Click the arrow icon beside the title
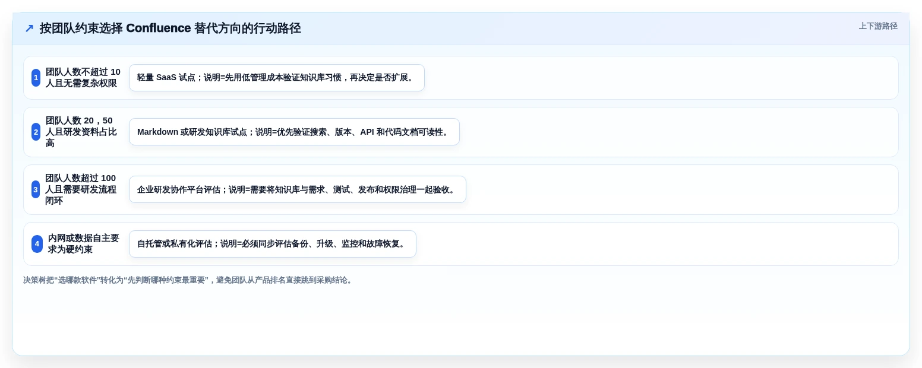 (29, 28)
